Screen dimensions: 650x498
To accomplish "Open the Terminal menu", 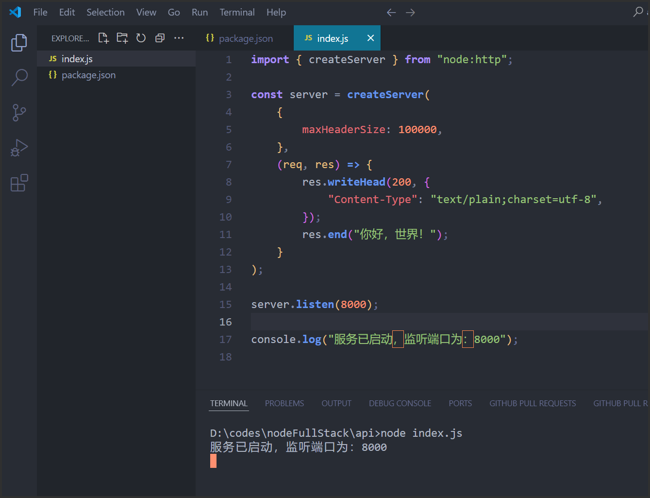I will click(x=237, y=12).
